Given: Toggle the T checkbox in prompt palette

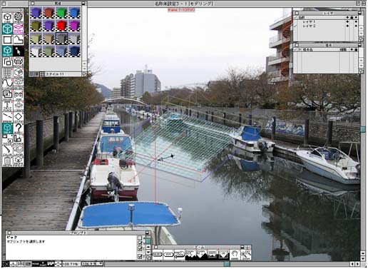Looking at the screenshot, I should [x=140, y=256].
